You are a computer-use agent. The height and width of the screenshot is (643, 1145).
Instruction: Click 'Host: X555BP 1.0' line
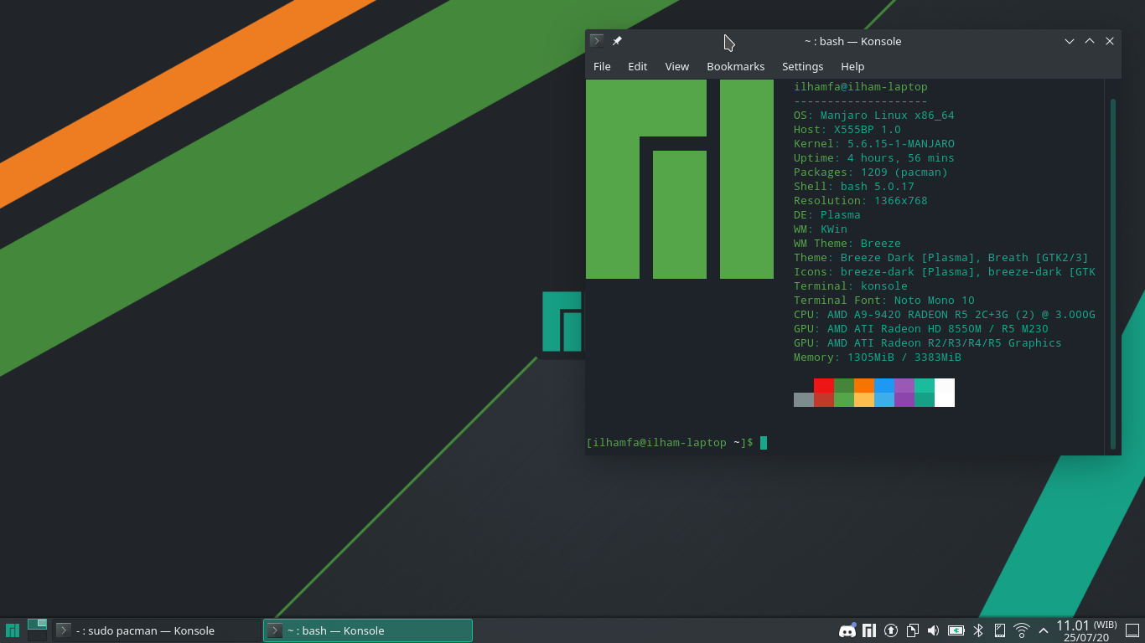coord(847,129)
